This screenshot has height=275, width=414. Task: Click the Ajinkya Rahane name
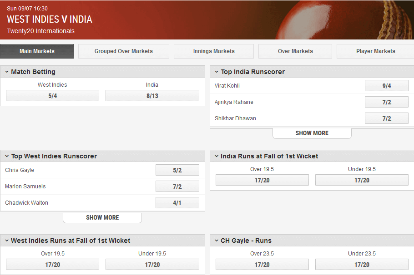pos(234,102)
